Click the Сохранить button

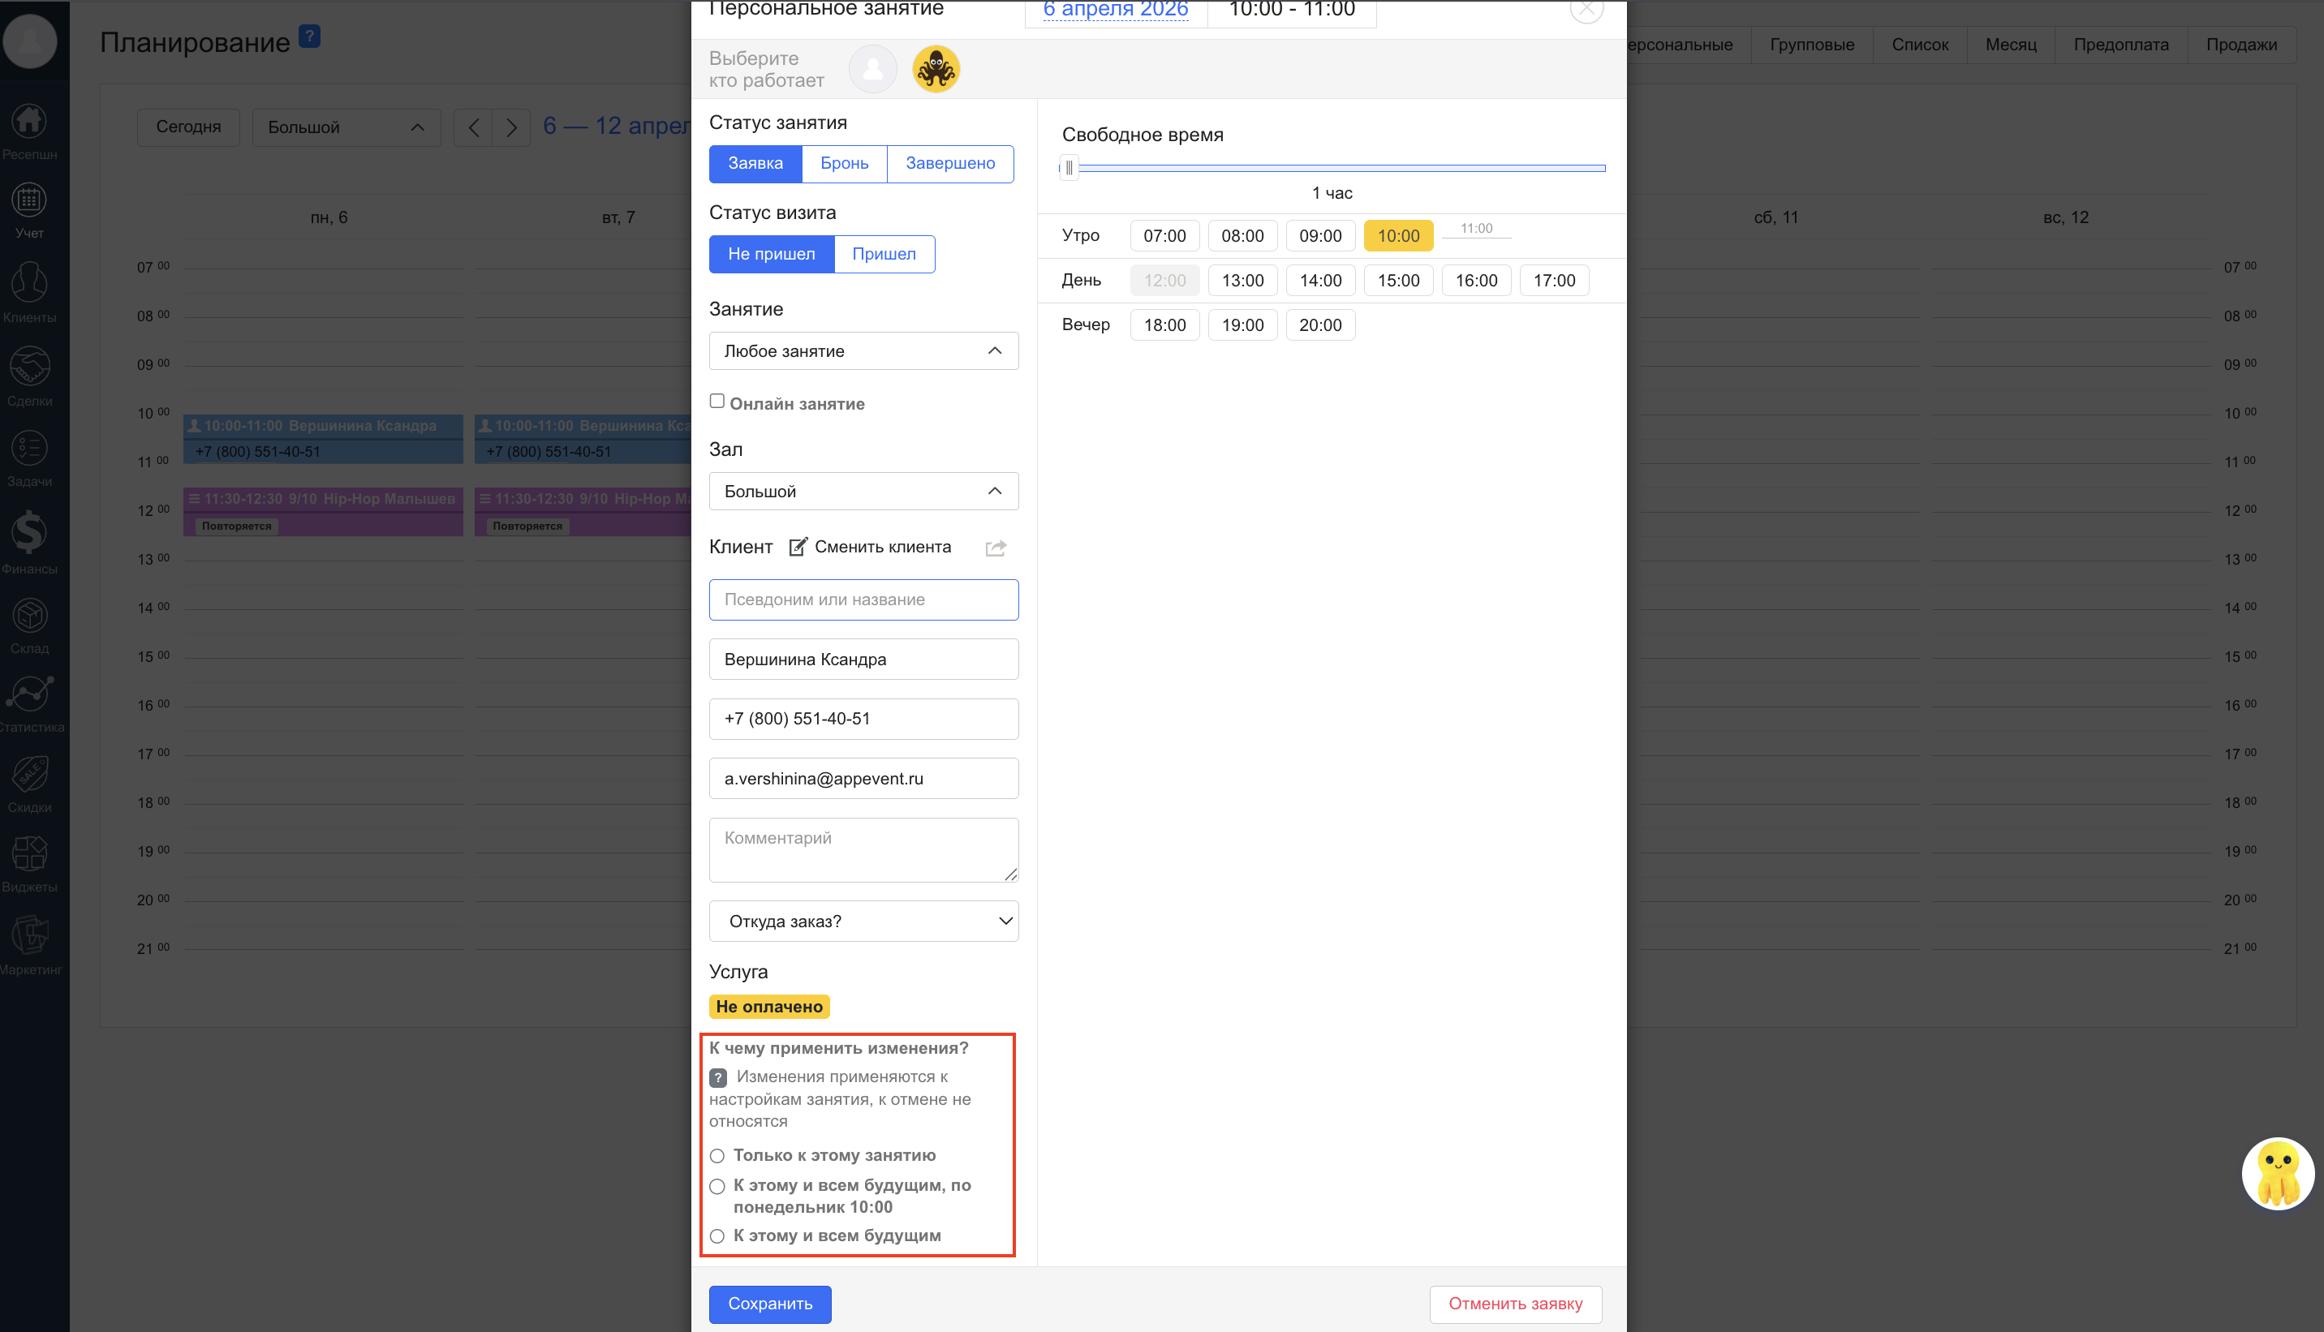(769, 1304)
